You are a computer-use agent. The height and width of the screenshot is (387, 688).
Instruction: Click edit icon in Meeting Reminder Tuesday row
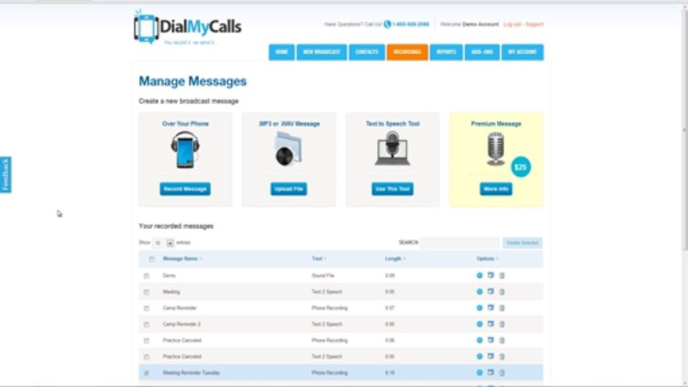tap(491, 372)
